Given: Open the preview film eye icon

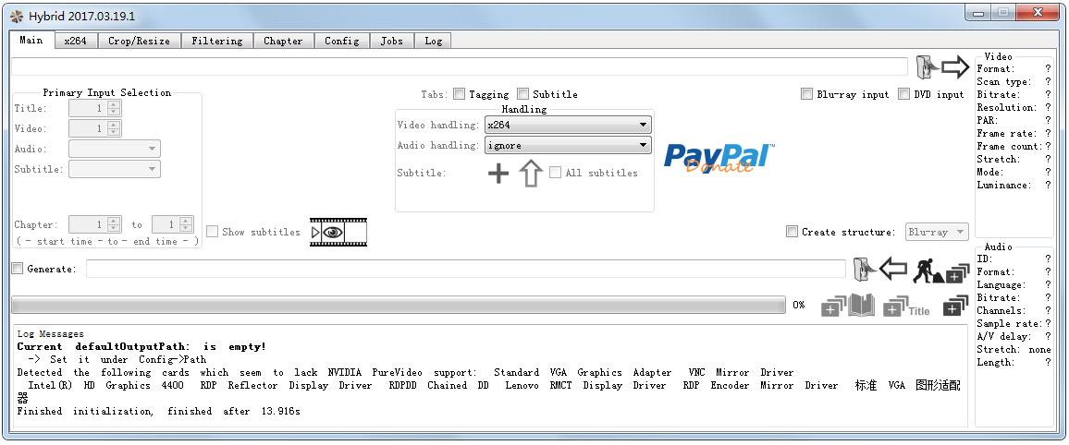Looking at the screenshot, I should tap(338, 232).
